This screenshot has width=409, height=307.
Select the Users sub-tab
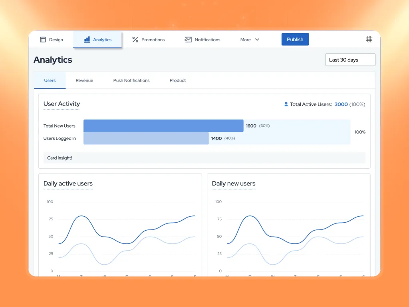pyautogui.click(x=50, y=80)
